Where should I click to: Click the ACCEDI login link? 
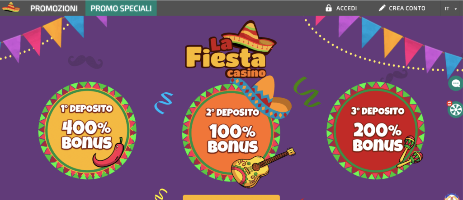pos(346,8)
